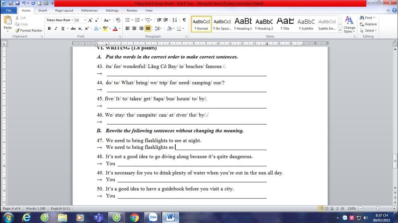Image resolution: width=398 pixels, height=223 pixels.
Task: Apply the Heading 2 style
Action: pos(264,24)
